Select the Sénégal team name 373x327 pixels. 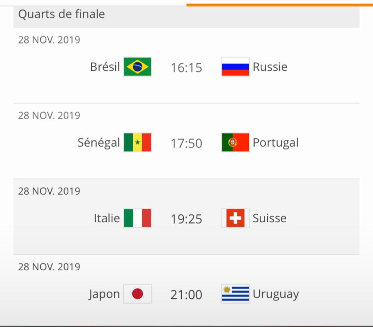pyautogui.click(x=98, y=143)
